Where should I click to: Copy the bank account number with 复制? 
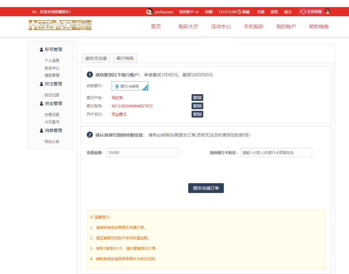[x=197, y=106]
